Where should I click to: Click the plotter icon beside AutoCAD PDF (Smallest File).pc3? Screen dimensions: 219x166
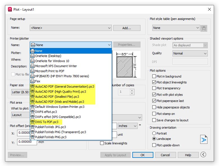coord(33,97)
